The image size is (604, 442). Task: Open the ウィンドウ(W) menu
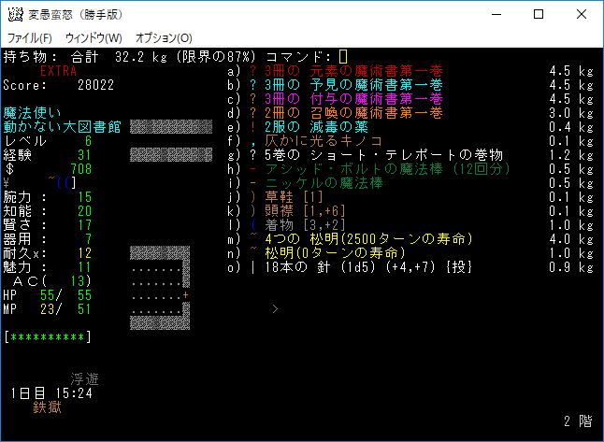coord(93,37)
